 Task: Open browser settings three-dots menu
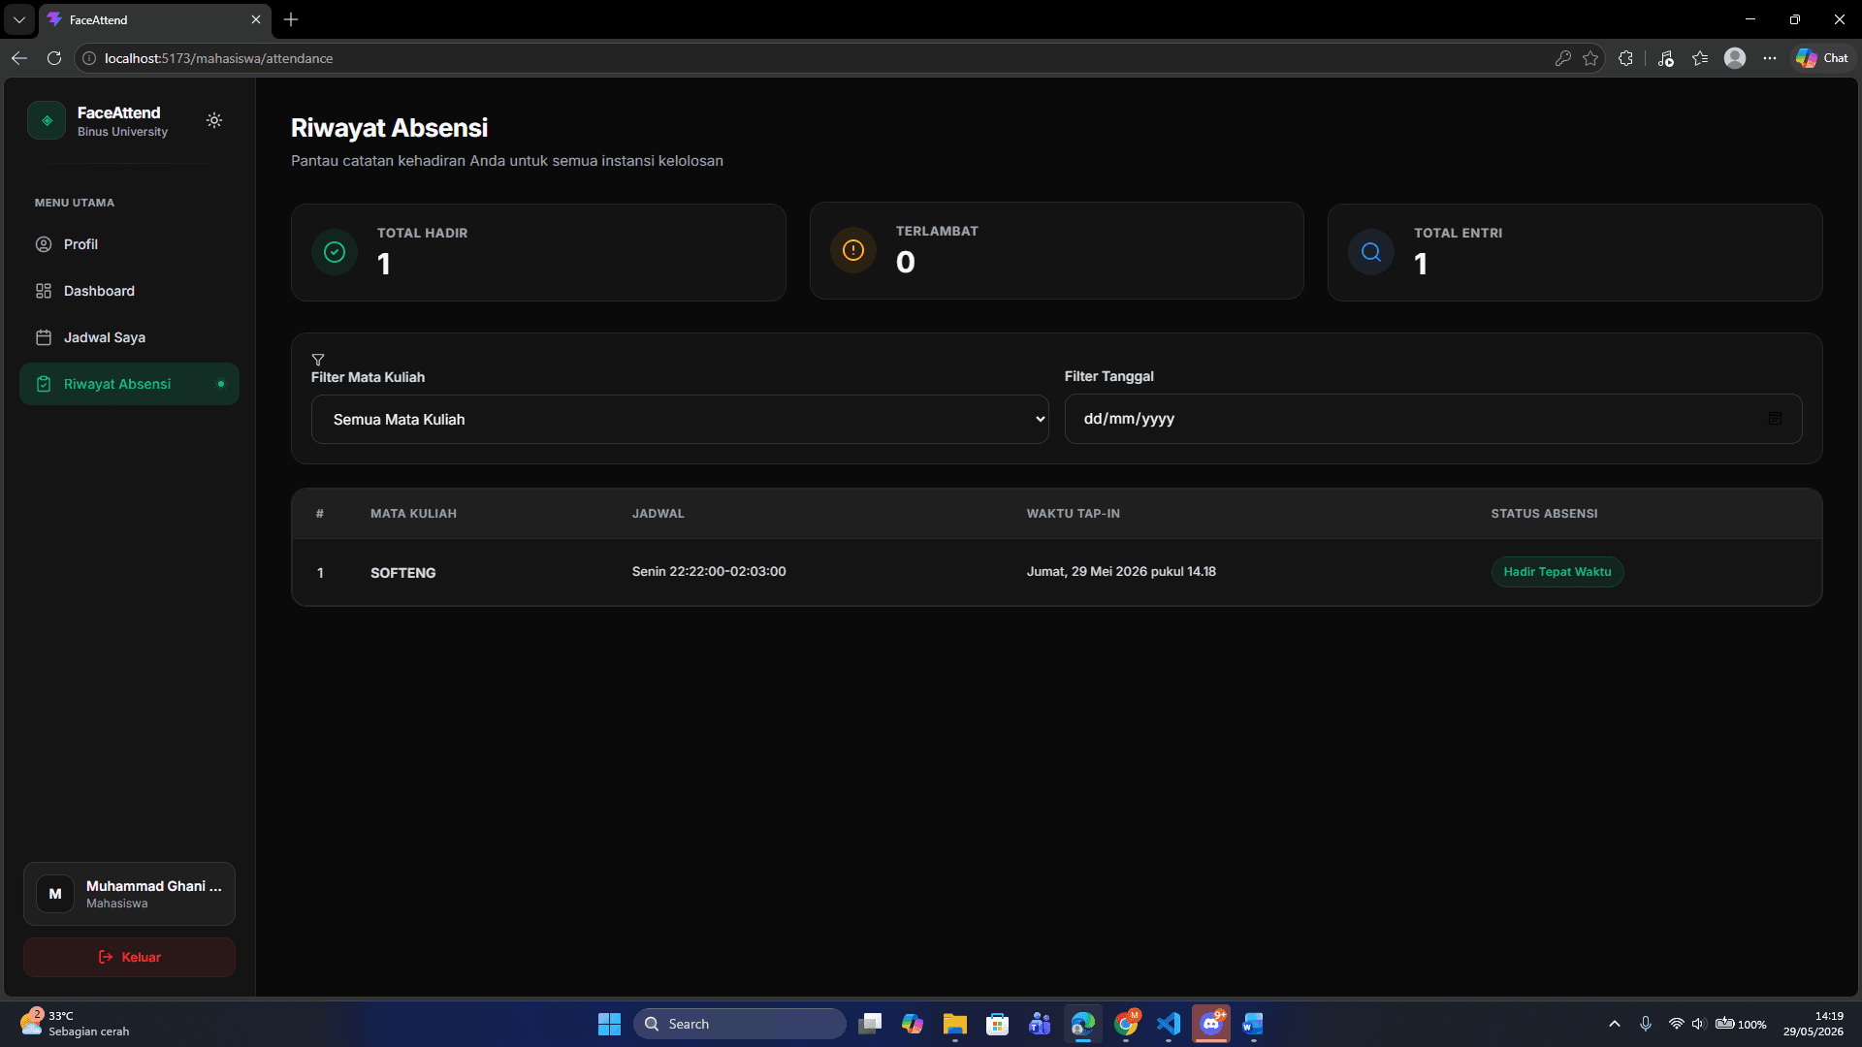point(1770,58)
